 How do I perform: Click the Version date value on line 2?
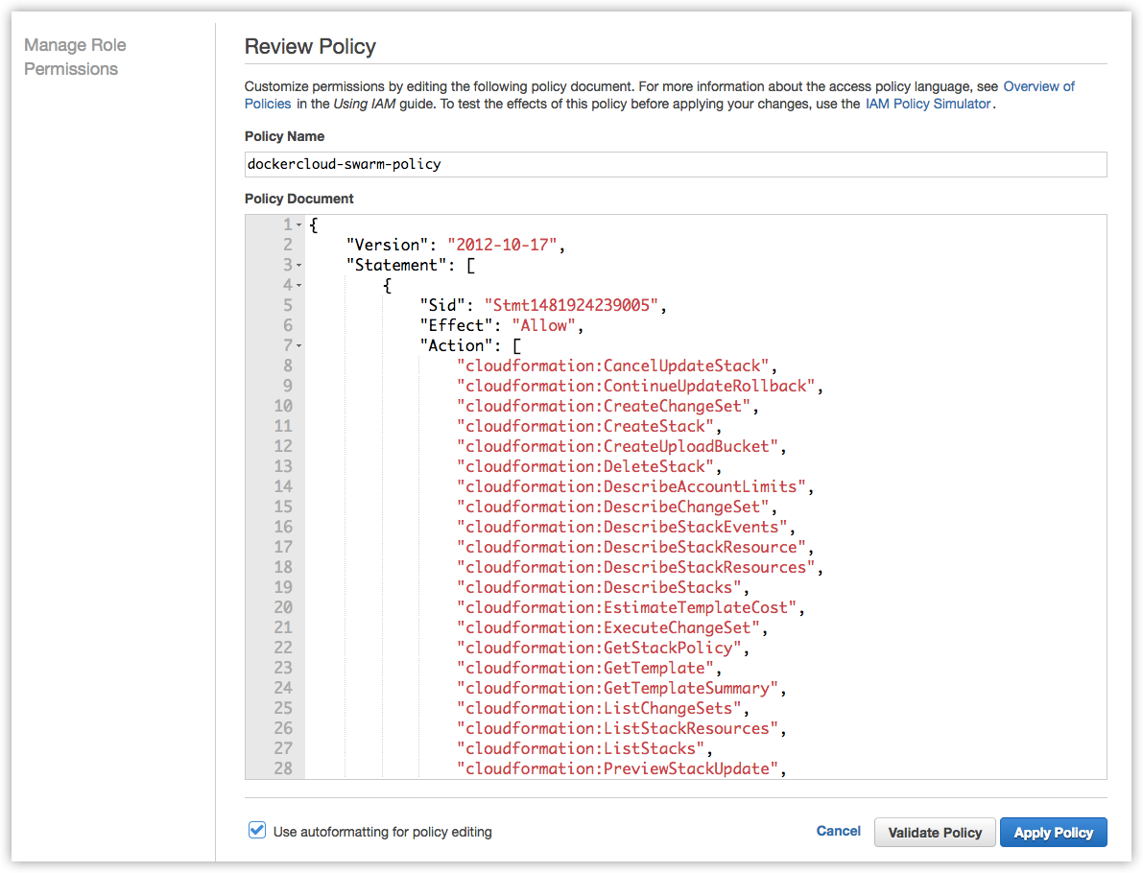point(502,245)
